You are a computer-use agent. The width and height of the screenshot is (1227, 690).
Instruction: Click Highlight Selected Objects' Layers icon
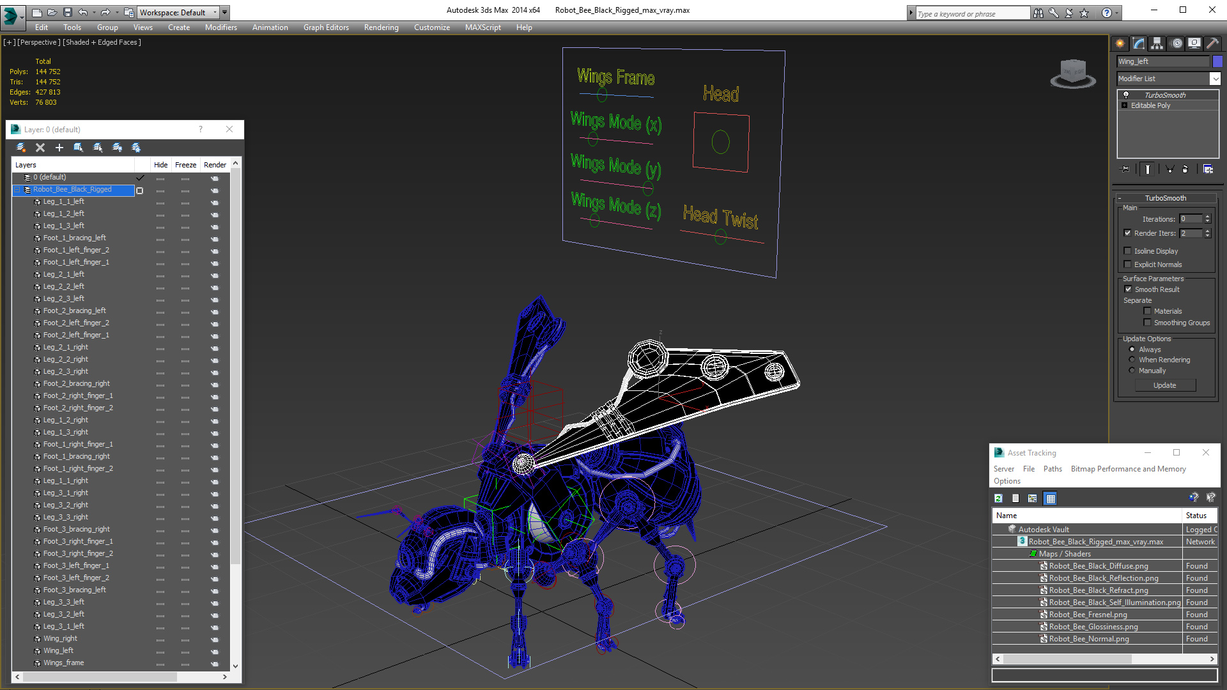(98, 148)
